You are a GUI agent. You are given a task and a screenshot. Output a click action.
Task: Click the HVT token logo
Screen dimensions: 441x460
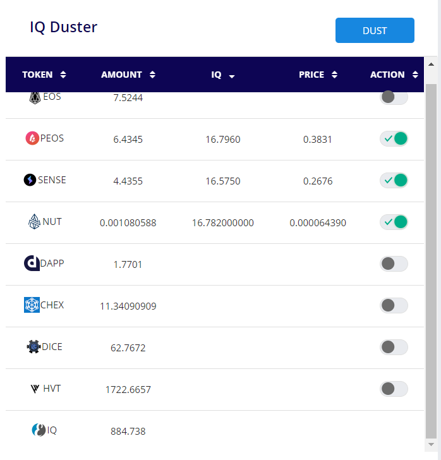click(x=35, y=389)
